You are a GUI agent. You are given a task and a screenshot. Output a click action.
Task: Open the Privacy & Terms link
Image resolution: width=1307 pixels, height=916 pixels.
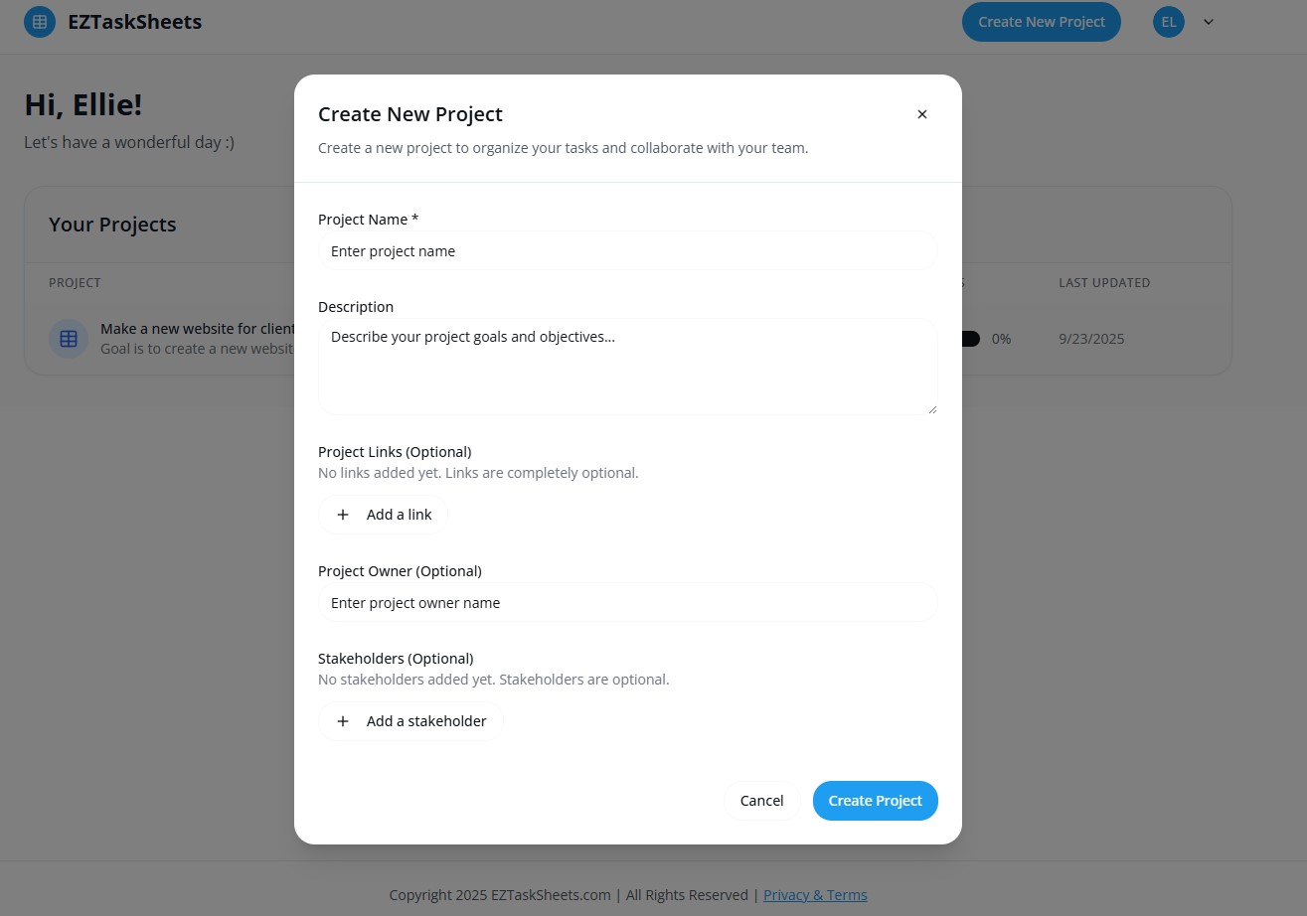click(815, 895)
